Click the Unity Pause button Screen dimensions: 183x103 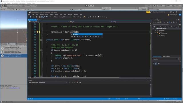pyautogui.click(x=89, y=5)
